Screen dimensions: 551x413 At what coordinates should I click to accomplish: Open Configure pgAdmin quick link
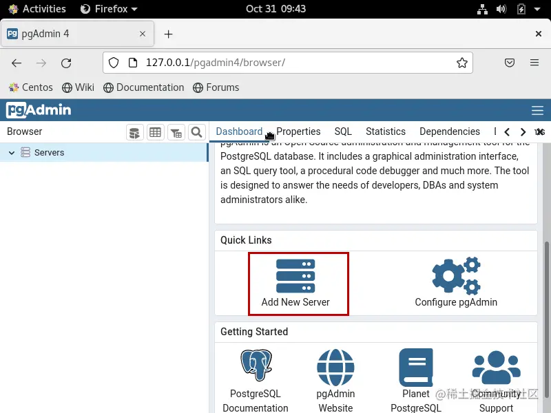click(456, 283)
